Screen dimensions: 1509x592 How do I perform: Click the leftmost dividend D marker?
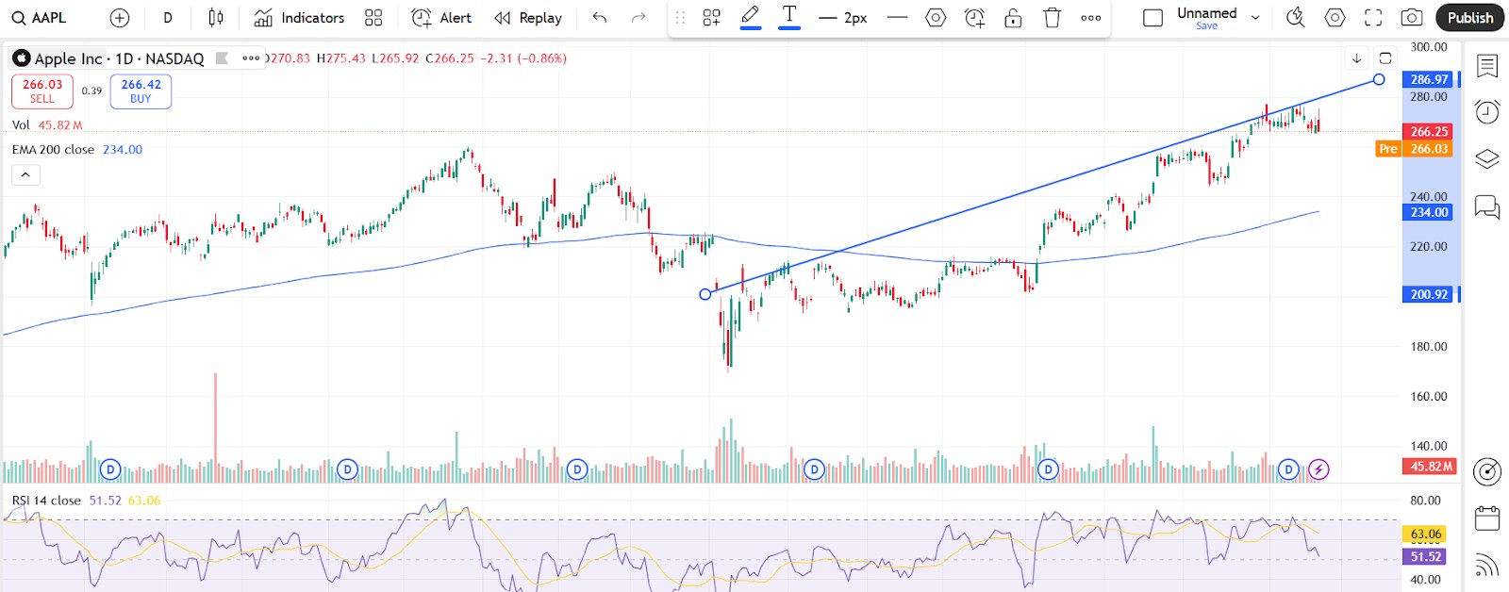[110, 469]
